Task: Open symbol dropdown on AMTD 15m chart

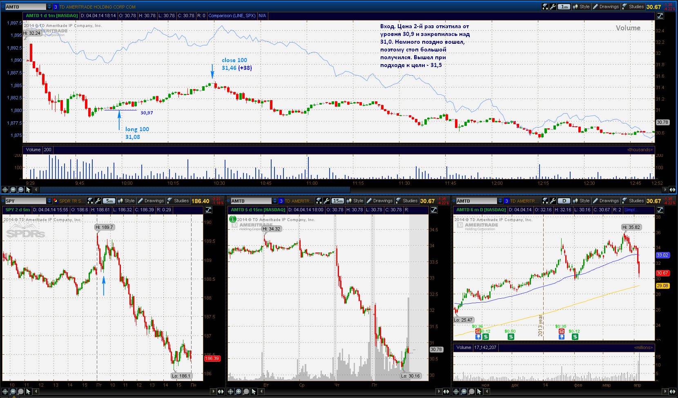Action: coord(275,201)
